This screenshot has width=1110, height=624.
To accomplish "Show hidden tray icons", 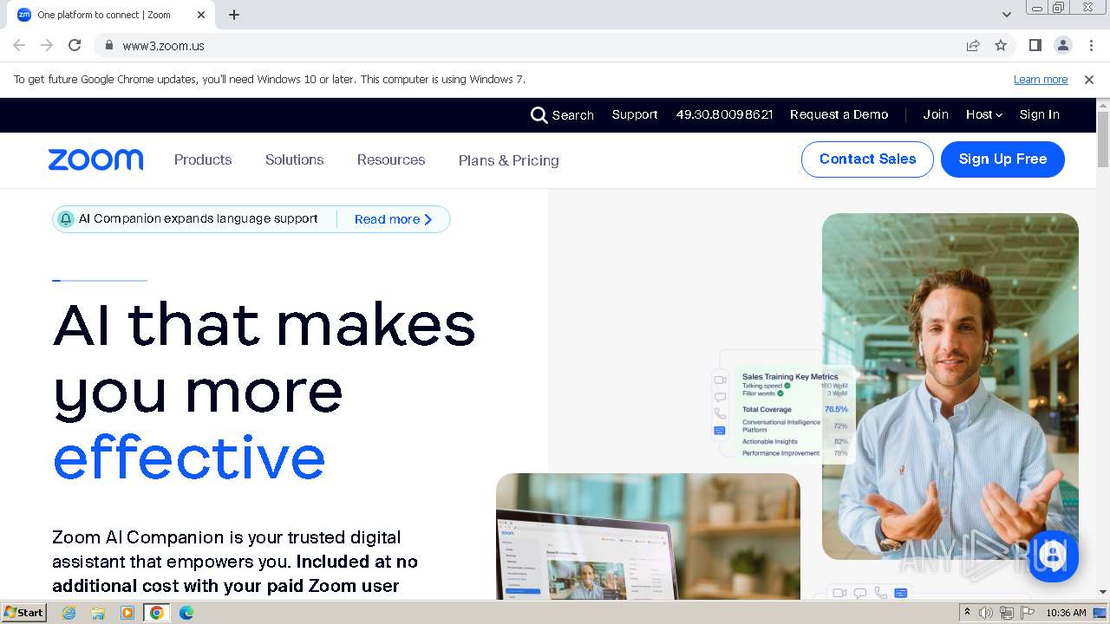I will [967, 613].
